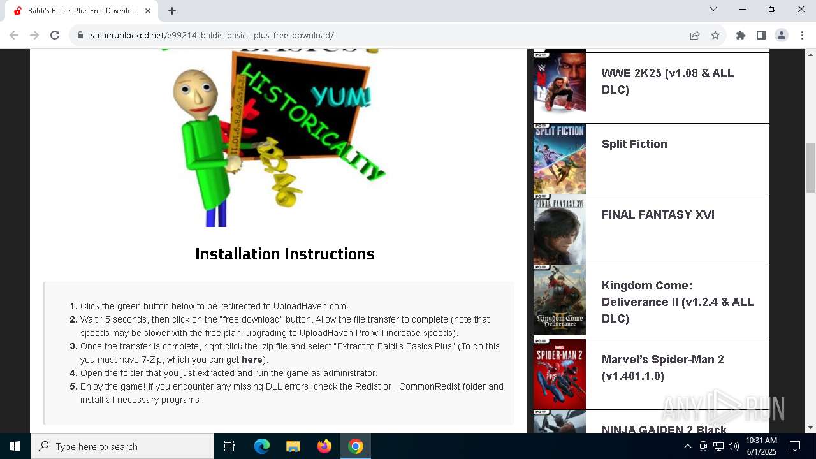Follow the 'here' link for 7-Zip
Screen dimensions: 816x459
(x=252, y=360)
